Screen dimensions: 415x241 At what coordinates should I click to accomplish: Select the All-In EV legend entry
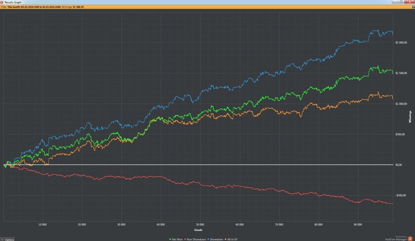(231, 239)
